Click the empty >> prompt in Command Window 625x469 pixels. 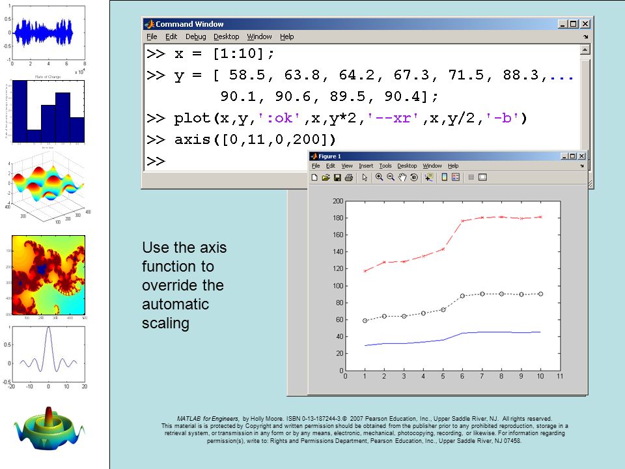[x=156, y=161]
